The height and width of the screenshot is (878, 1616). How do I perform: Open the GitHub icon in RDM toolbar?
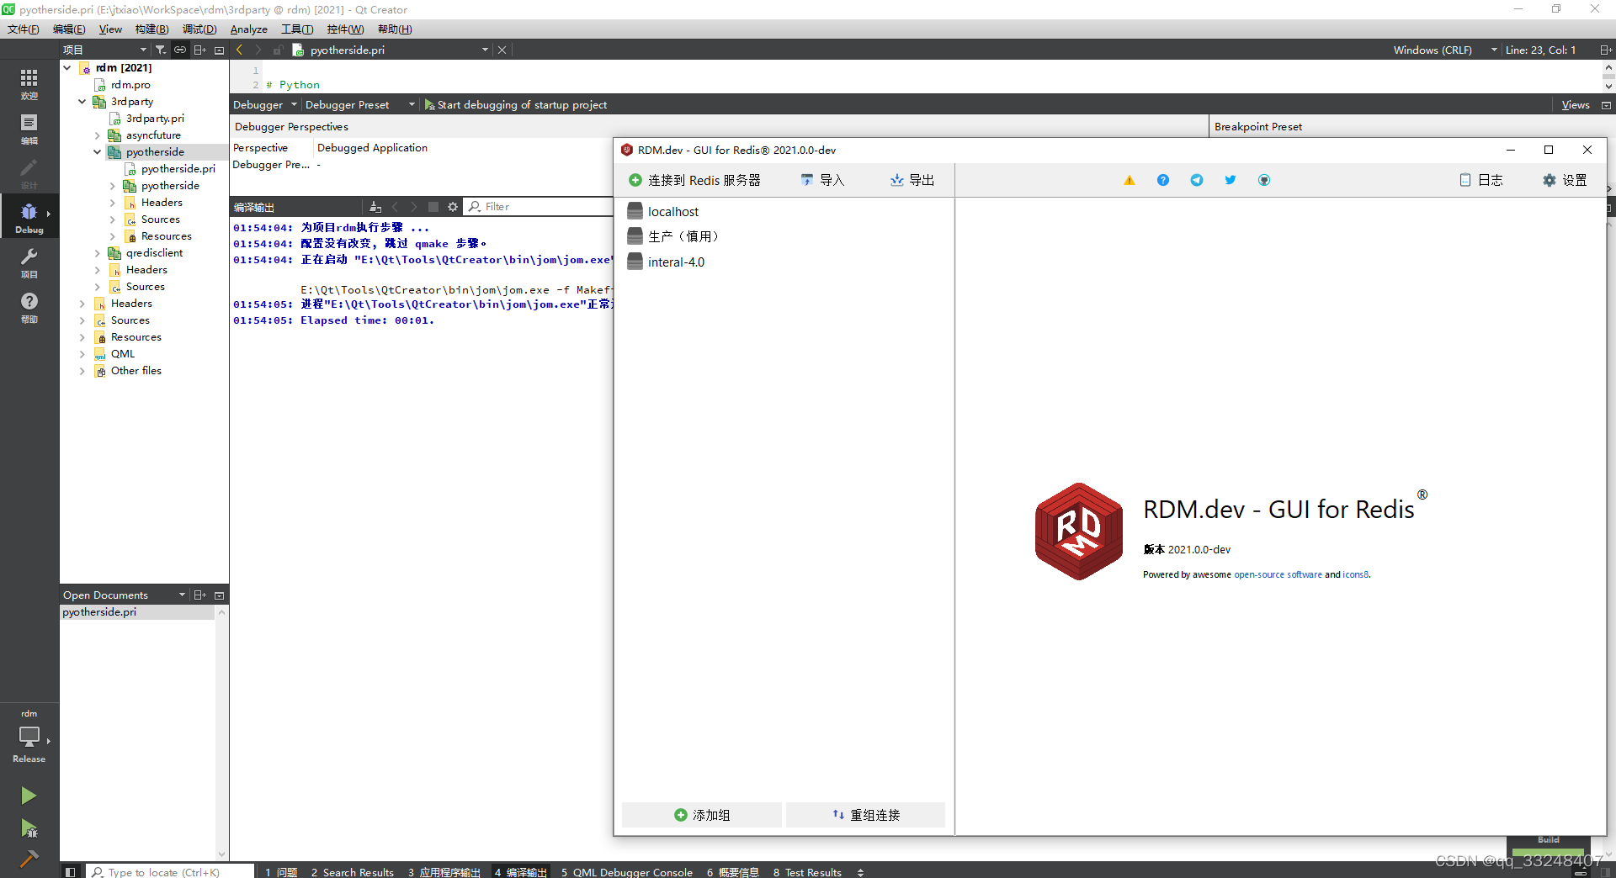click(x=1264, y=180)
